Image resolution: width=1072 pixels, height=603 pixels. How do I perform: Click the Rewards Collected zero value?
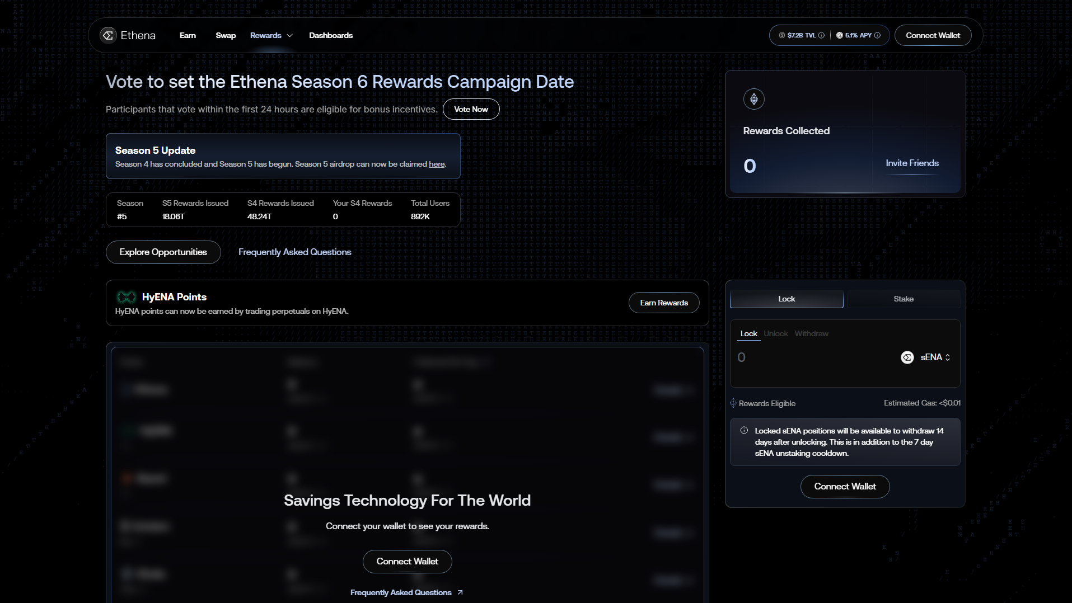(x=750, y=166)
